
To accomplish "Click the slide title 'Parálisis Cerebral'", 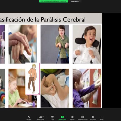I will point(63,20).
